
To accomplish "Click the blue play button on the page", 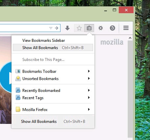I will coord(6,77).
